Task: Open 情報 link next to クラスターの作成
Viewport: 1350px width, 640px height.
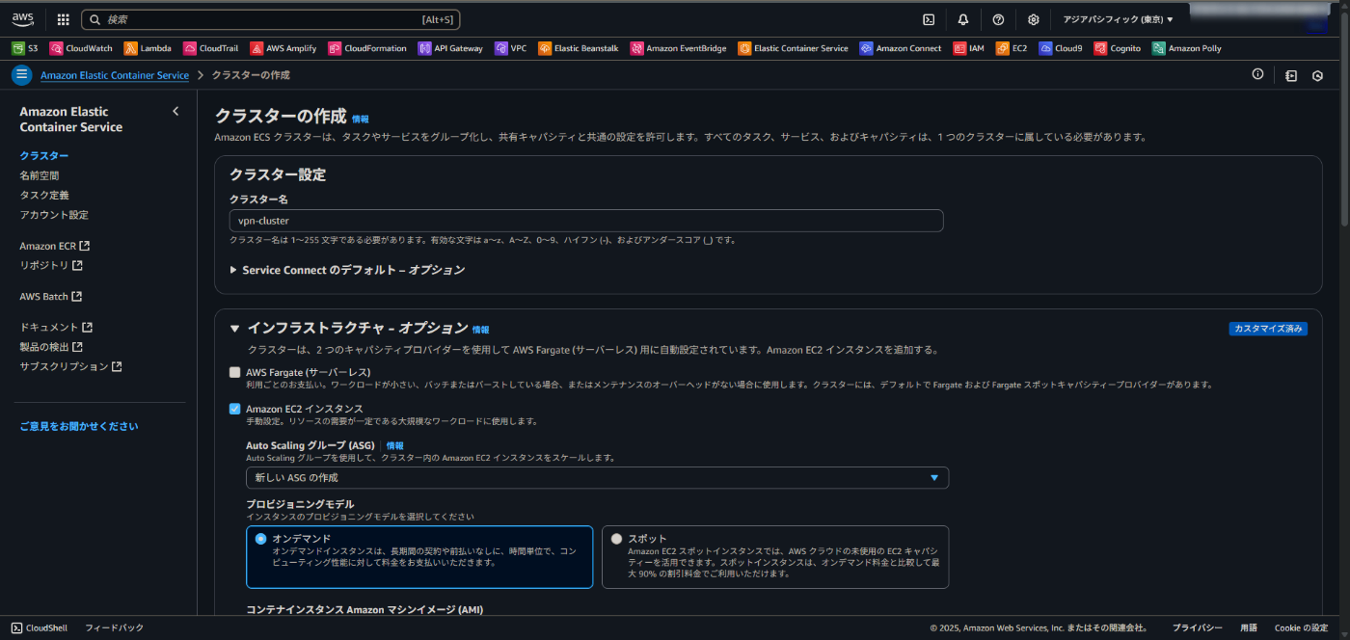Action: coord(360,119)
